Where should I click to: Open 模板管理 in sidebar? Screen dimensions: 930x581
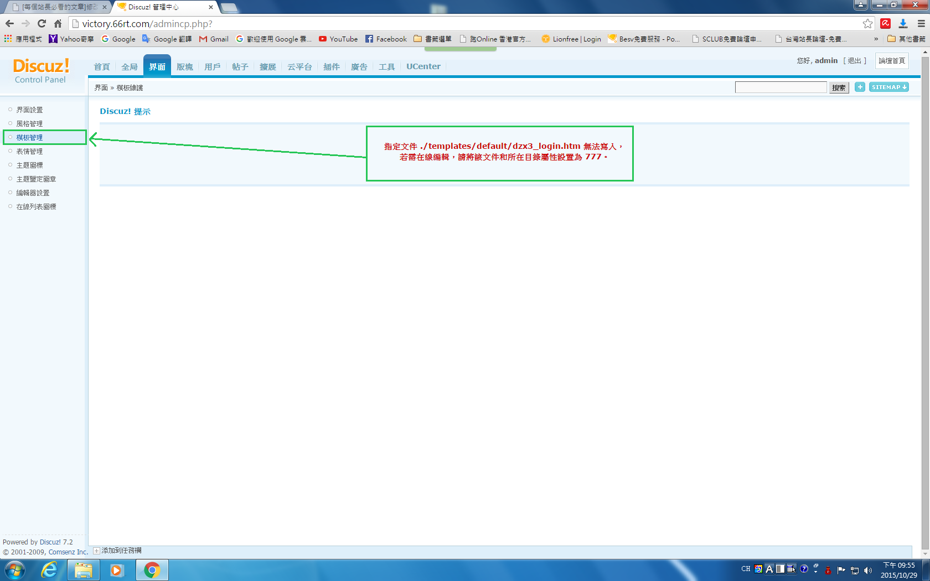click(29, 137)
